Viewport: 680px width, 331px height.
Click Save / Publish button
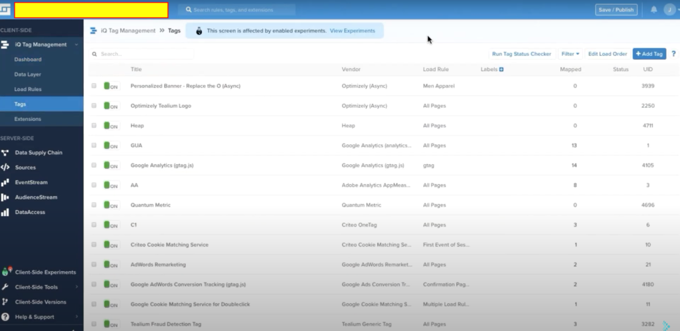click(x=616, y=9)
